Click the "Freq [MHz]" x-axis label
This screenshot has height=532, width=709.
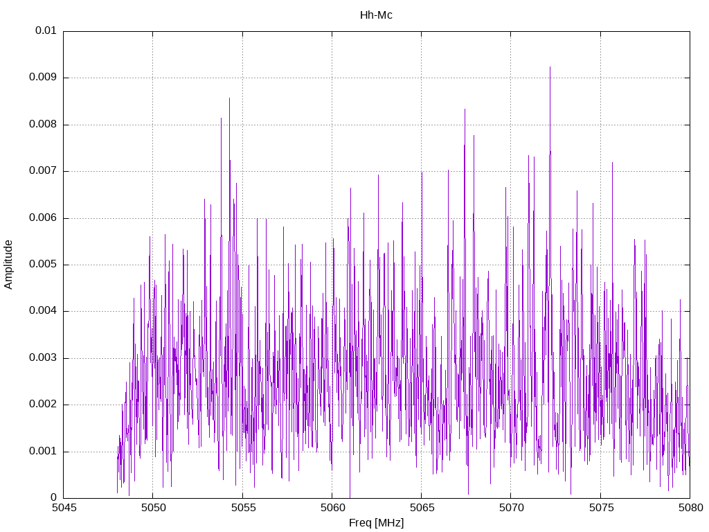376,523
